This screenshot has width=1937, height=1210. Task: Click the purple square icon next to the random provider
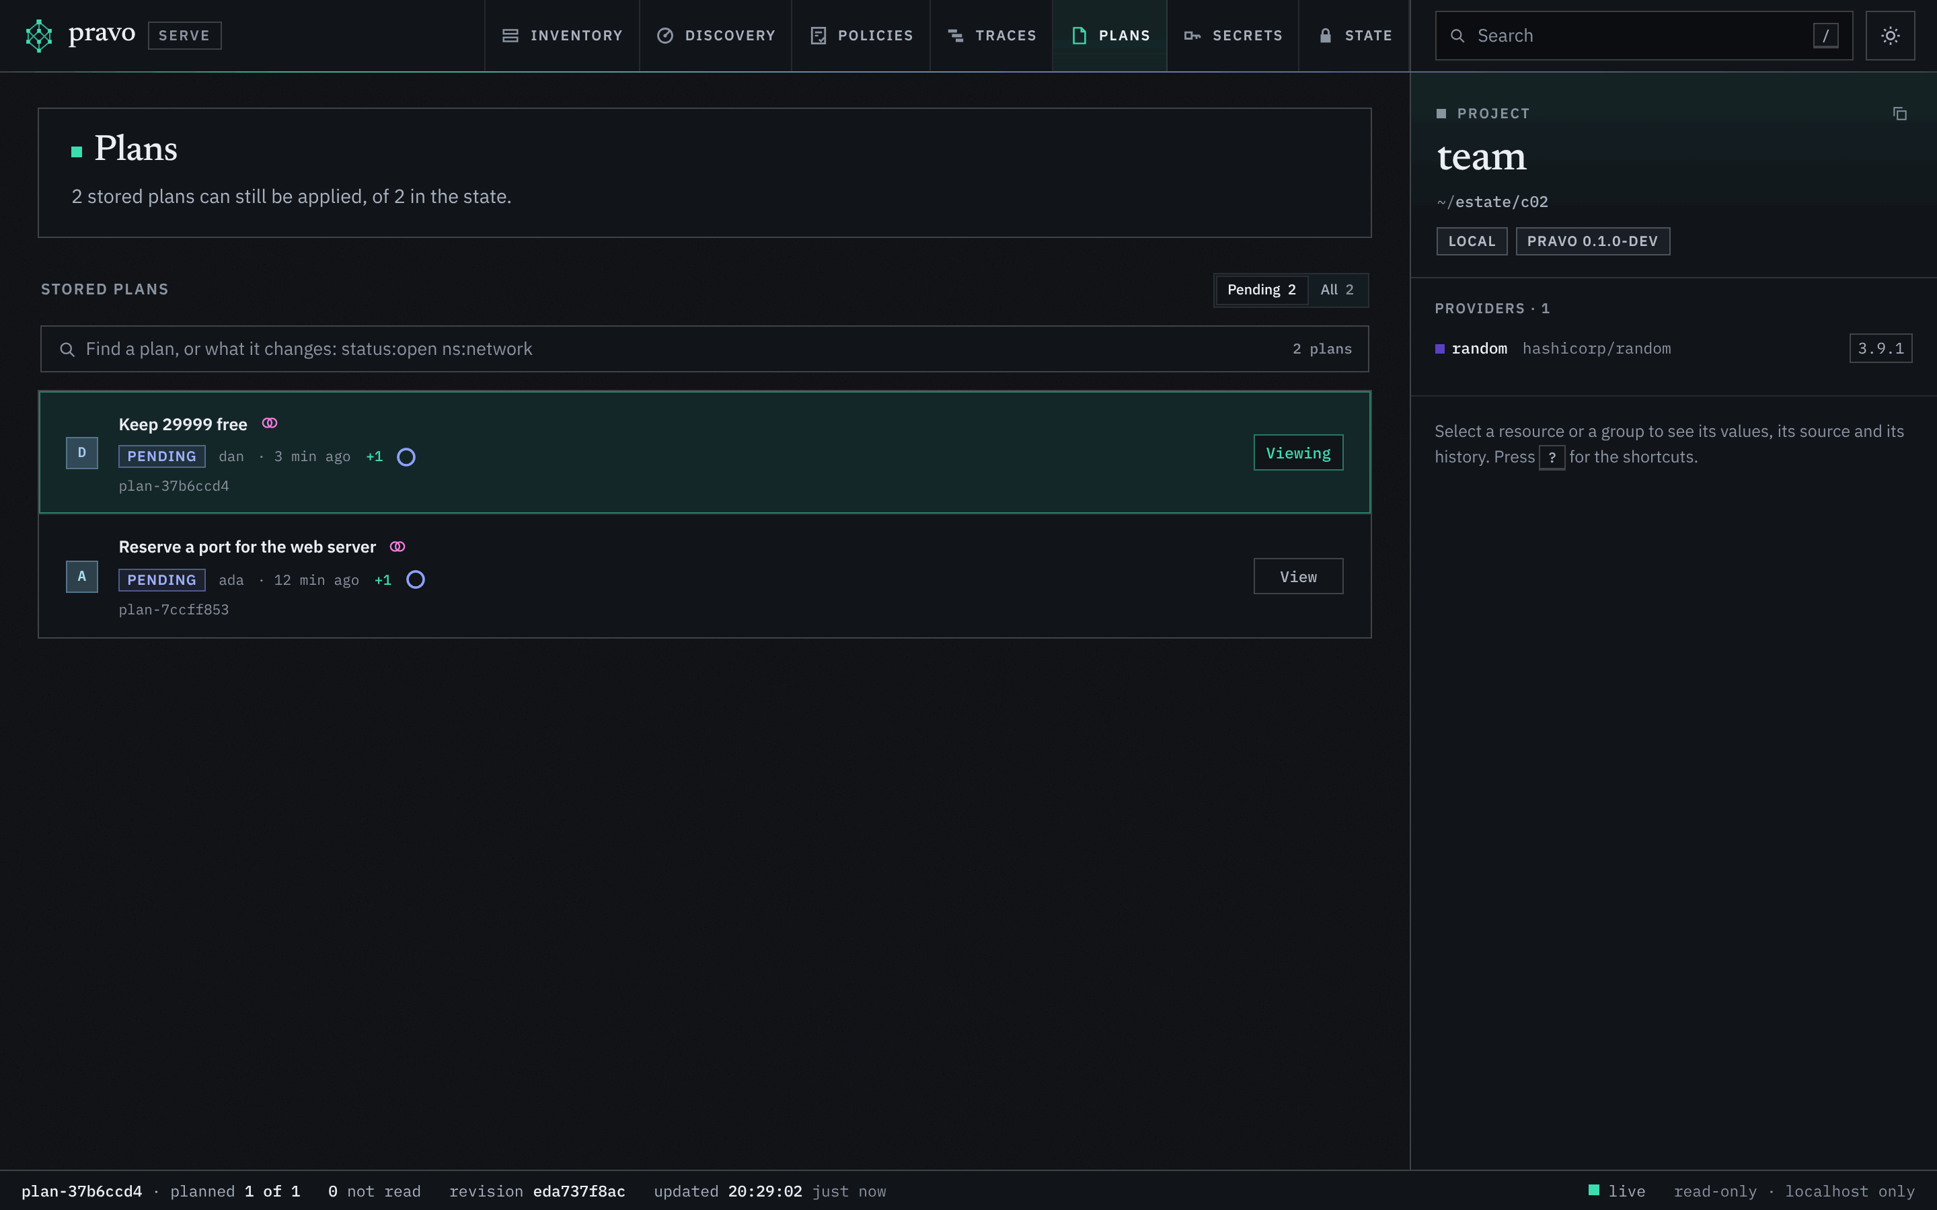1440,349
